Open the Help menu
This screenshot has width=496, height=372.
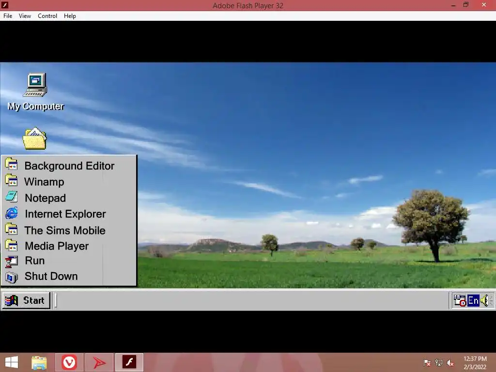[x=70, y=16]
